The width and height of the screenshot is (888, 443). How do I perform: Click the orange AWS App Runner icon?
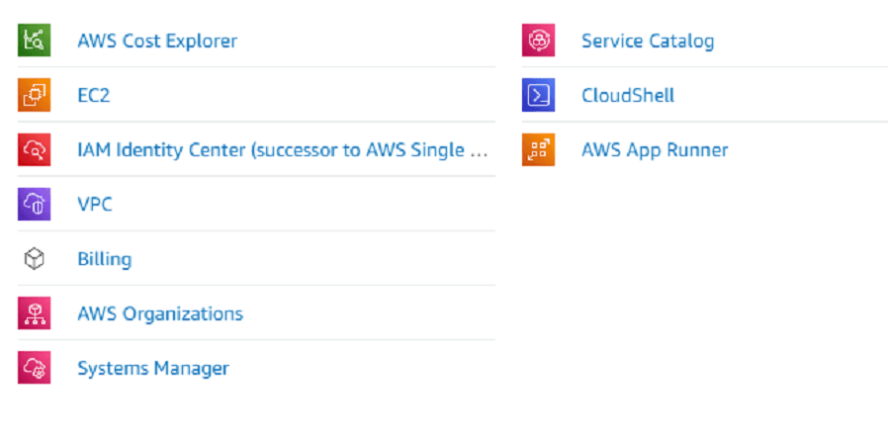(539, 149)
